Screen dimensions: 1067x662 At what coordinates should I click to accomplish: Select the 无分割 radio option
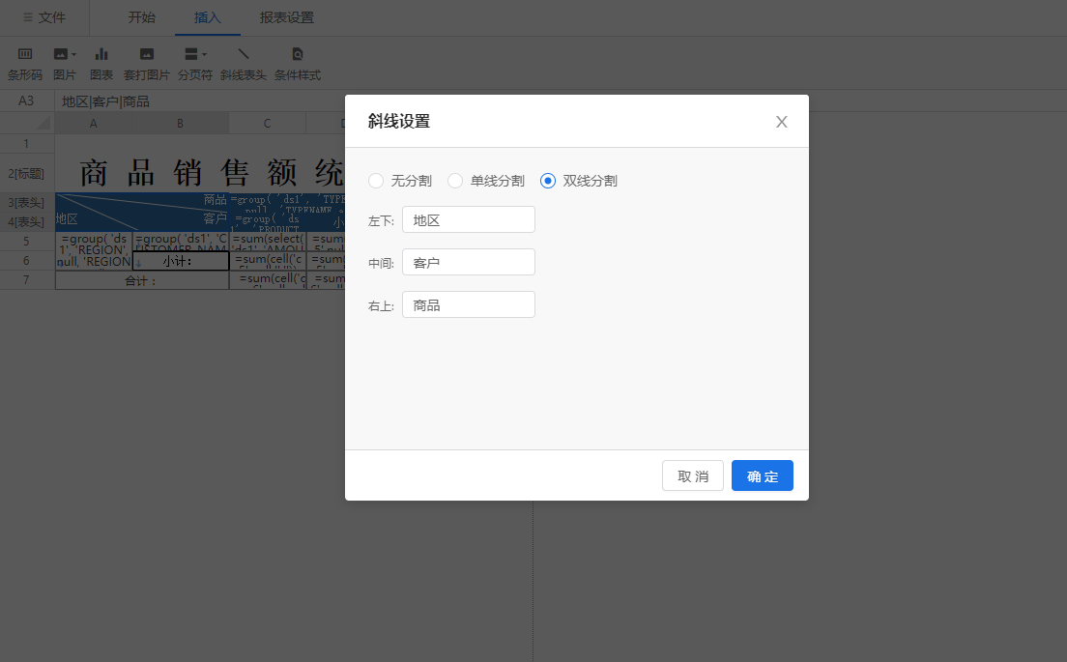pyautogui.click(x=376, y=181)
